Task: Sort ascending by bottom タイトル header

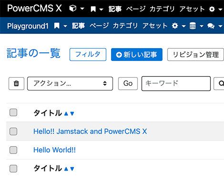Action: click(x=66, y=169)
